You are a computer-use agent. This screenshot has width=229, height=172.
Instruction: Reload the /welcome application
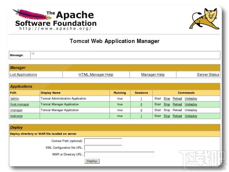[177, 116]
